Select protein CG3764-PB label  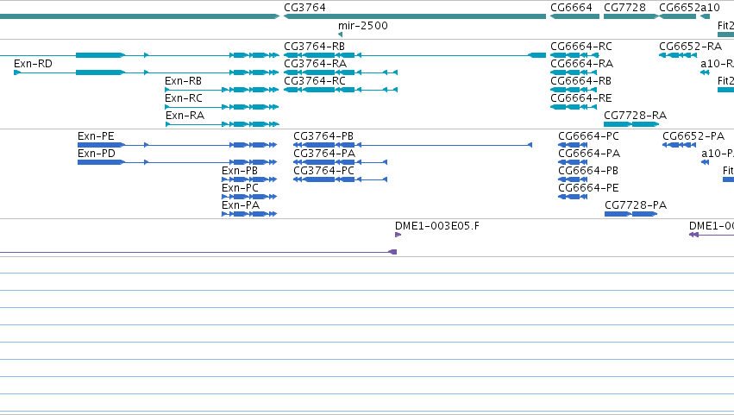tap(323, 136)
